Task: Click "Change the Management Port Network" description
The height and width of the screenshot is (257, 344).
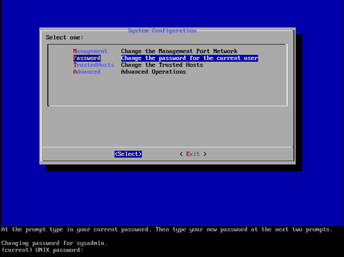Action: point(179,51)
